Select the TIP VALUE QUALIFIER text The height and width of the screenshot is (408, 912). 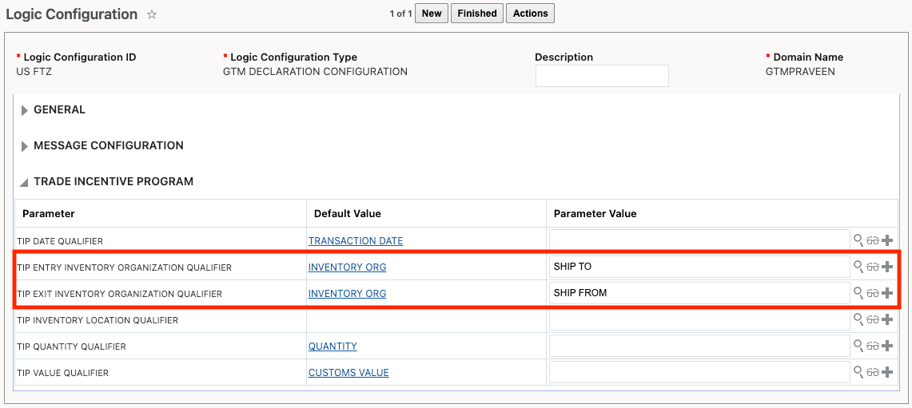pyautogui.click(x=63, y=373)
